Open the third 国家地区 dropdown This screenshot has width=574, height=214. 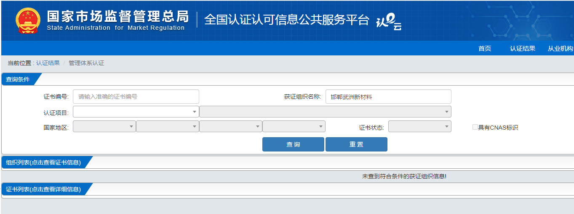tap(231, 126)
